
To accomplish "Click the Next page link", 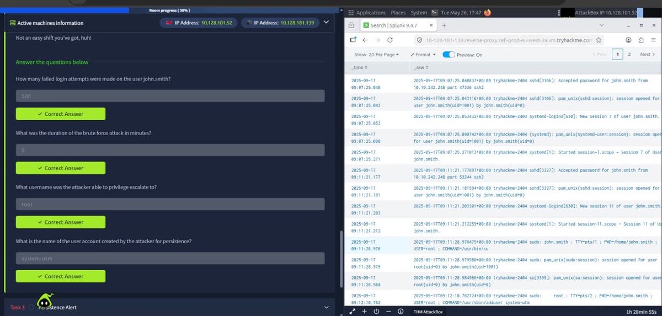I will point(647,54).
